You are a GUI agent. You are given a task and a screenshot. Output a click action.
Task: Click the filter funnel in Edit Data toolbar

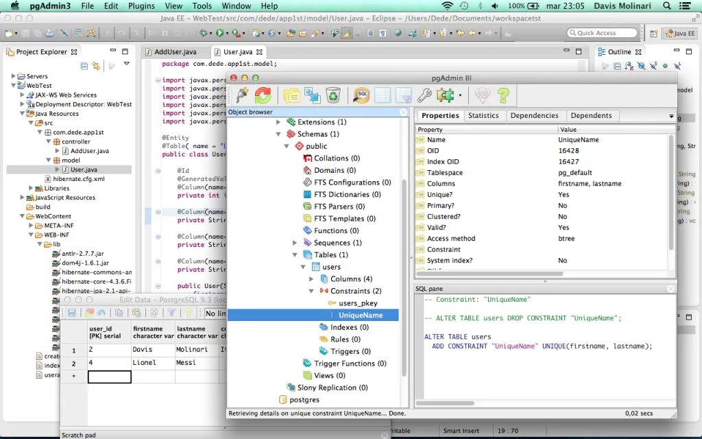(x=171, y=313)
